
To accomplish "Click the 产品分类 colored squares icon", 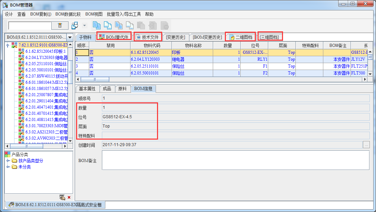I will tap(8, 154).
